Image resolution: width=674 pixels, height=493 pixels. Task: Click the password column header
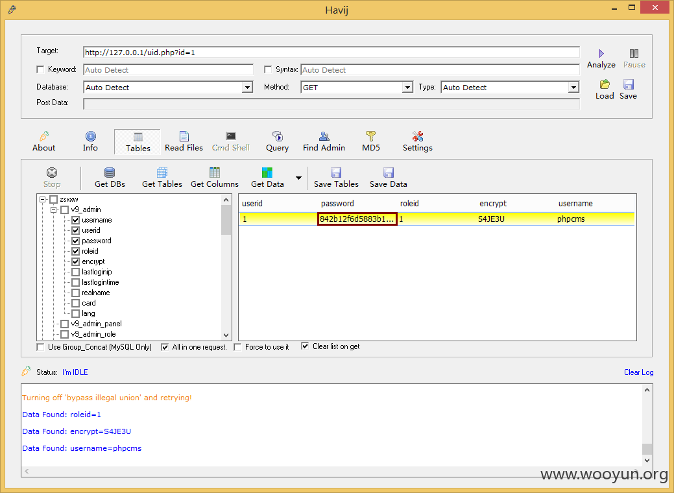[x=337, y=204]
